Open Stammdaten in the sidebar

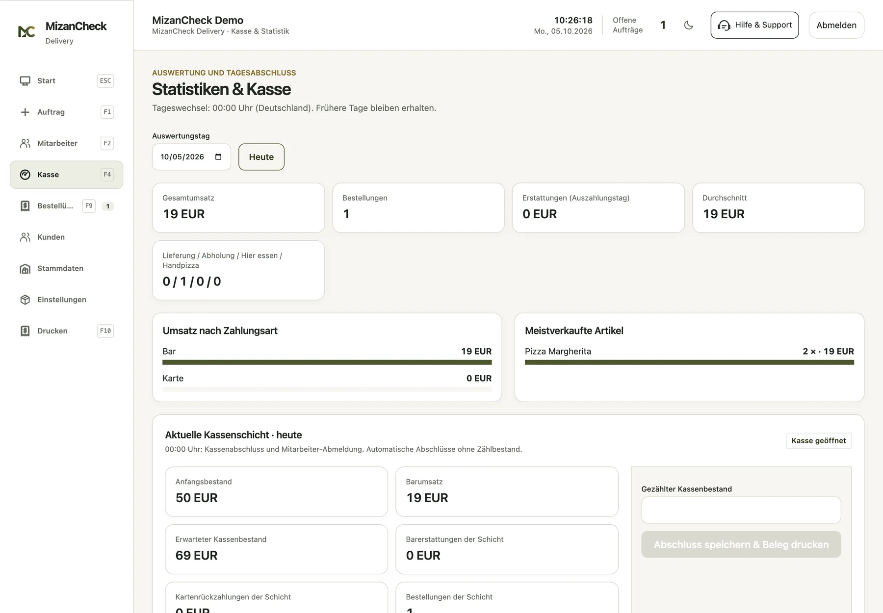66,269
